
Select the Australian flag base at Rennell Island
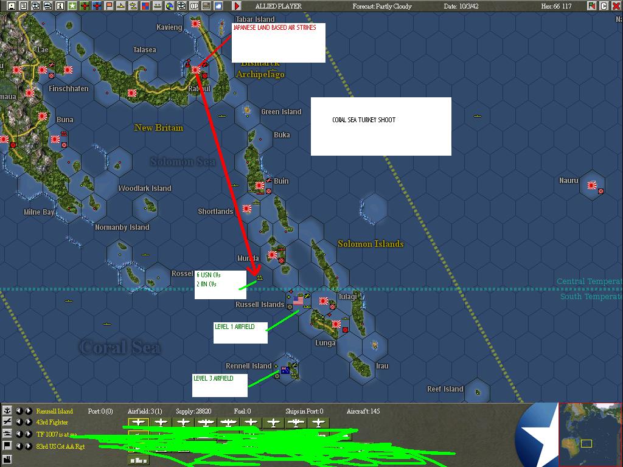pos(285,370)
